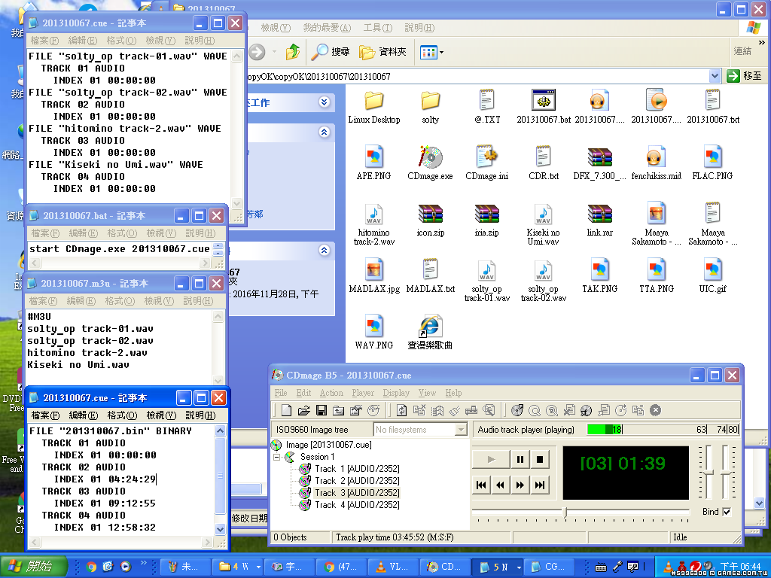Stop the audio track player
The image size is (771, 578).
pyautogui.click(x=539, y=459)
